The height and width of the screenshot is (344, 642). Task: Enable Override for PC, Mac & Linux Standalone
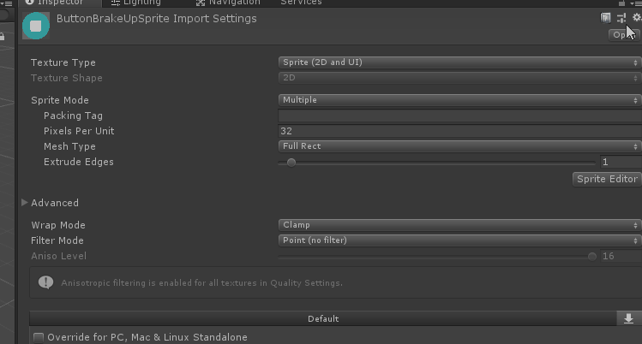39,337
